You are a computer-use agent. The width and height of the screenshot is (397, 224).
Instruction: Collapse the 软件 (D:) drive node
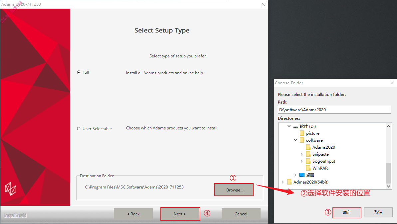(289, 126)
